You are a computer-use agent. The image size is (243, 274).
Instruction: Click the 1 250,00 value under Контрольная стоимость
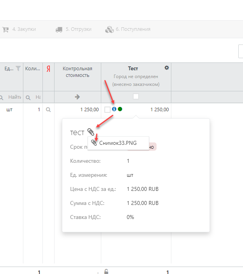point(89,110)
